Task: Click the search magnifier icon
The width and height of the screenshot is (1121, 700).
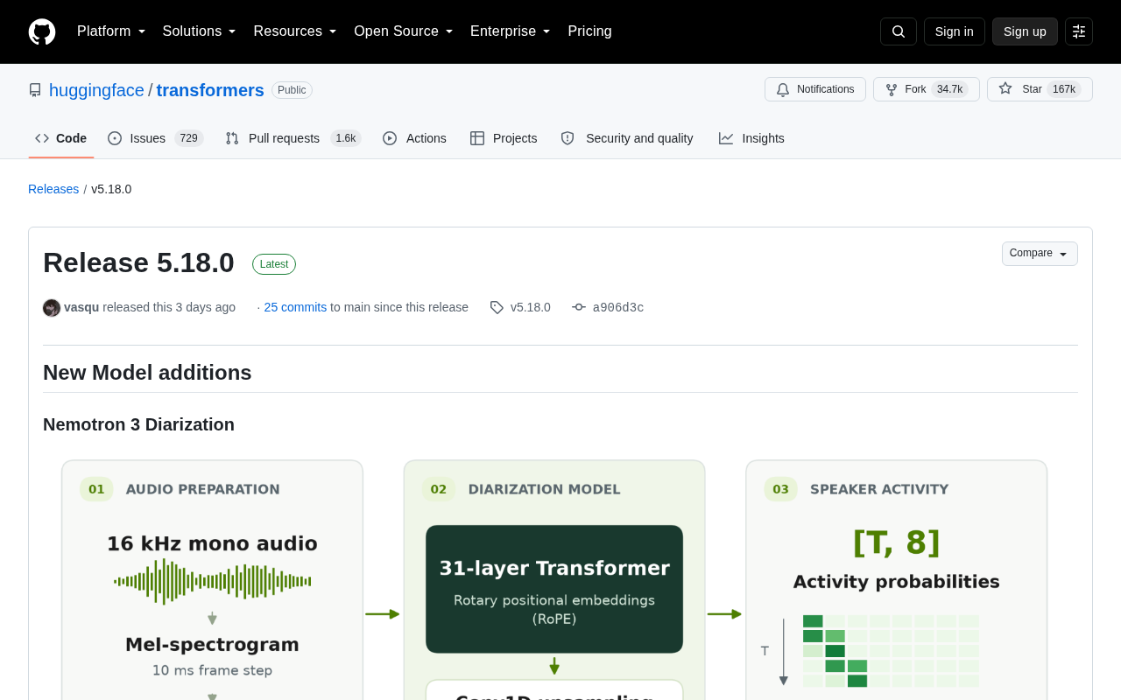Action: [x=899, y=31]
